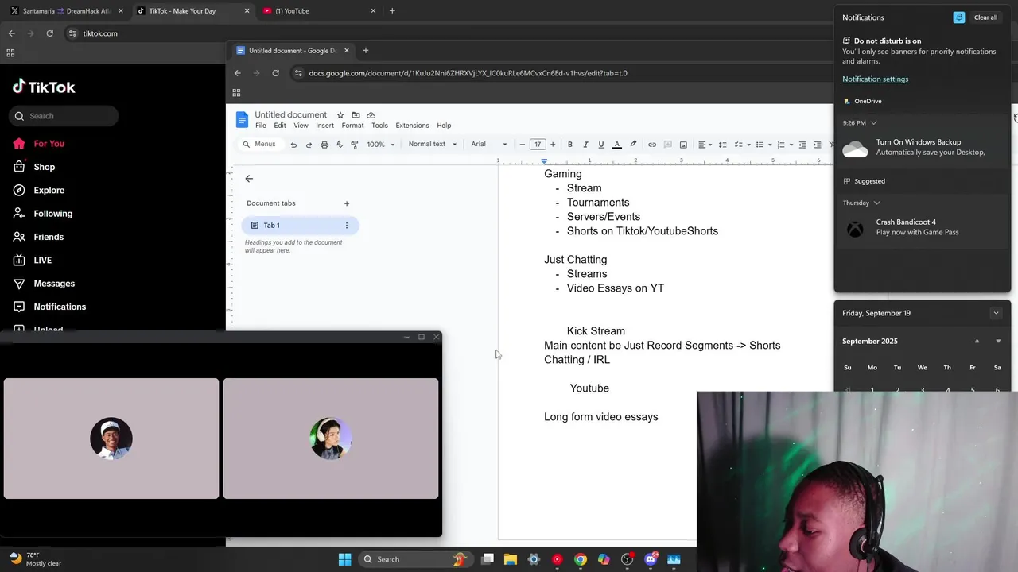Check the cloud save status icon
Viewport: 1018px width, 572px height.
[x=371, y=115]
